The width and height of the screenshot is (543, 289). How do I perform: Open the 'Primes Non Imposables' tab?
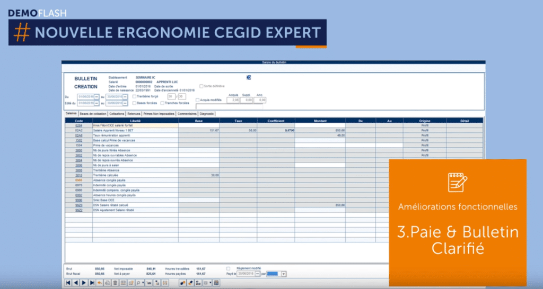(x=159, y=114)
